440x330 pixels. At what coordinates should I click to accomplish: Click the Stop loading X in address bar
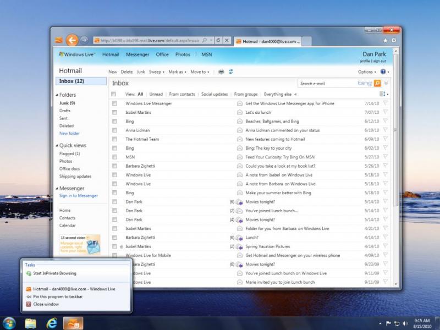pyautogui.click(x=227, y=40)
